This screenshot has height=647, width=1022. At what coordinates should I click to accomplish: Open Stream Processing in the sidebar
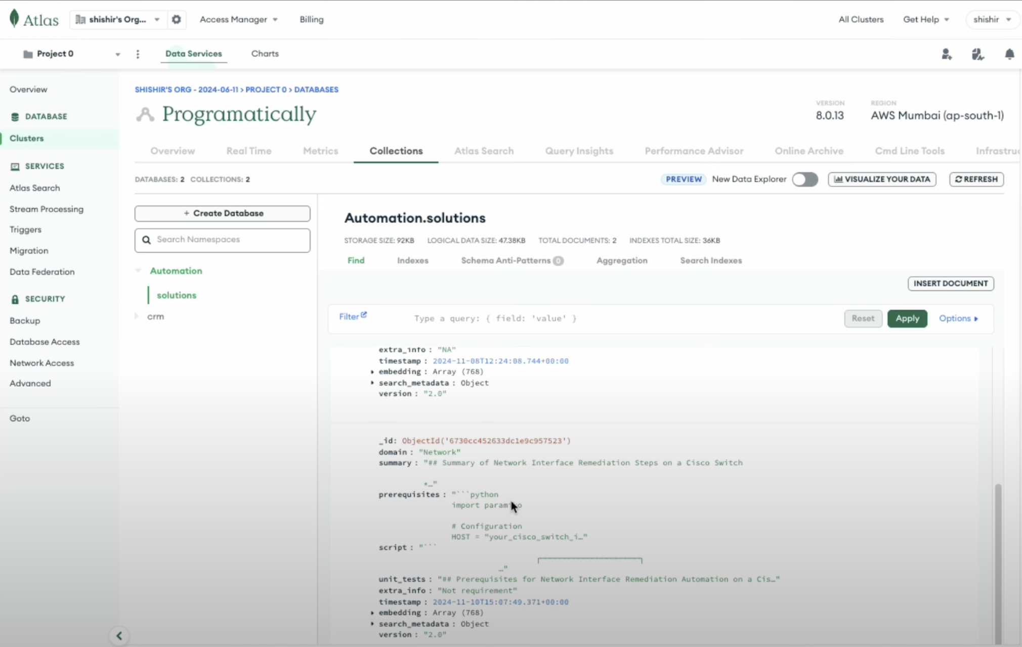47,209
